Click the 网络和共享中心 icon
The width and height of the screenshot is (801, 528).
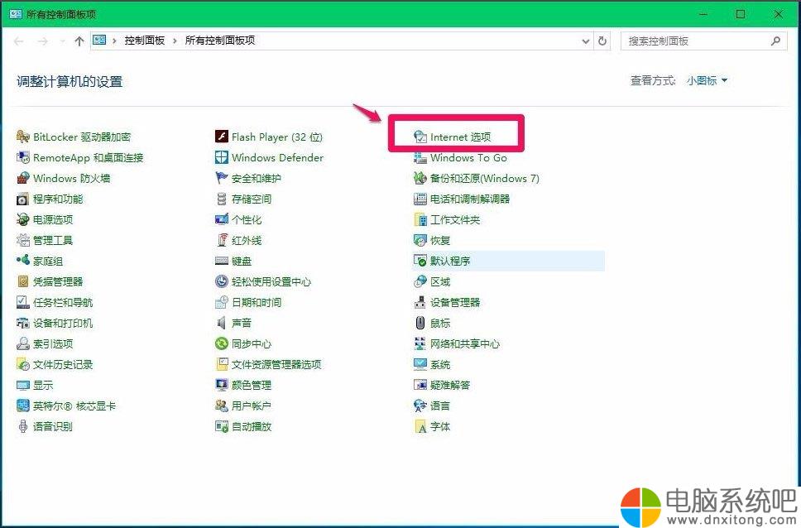(420, 343)
